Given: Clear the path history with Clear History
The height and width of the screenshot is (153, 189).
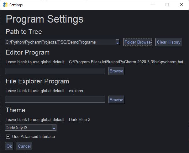Looking at the screenshot, I should (169, 42).
